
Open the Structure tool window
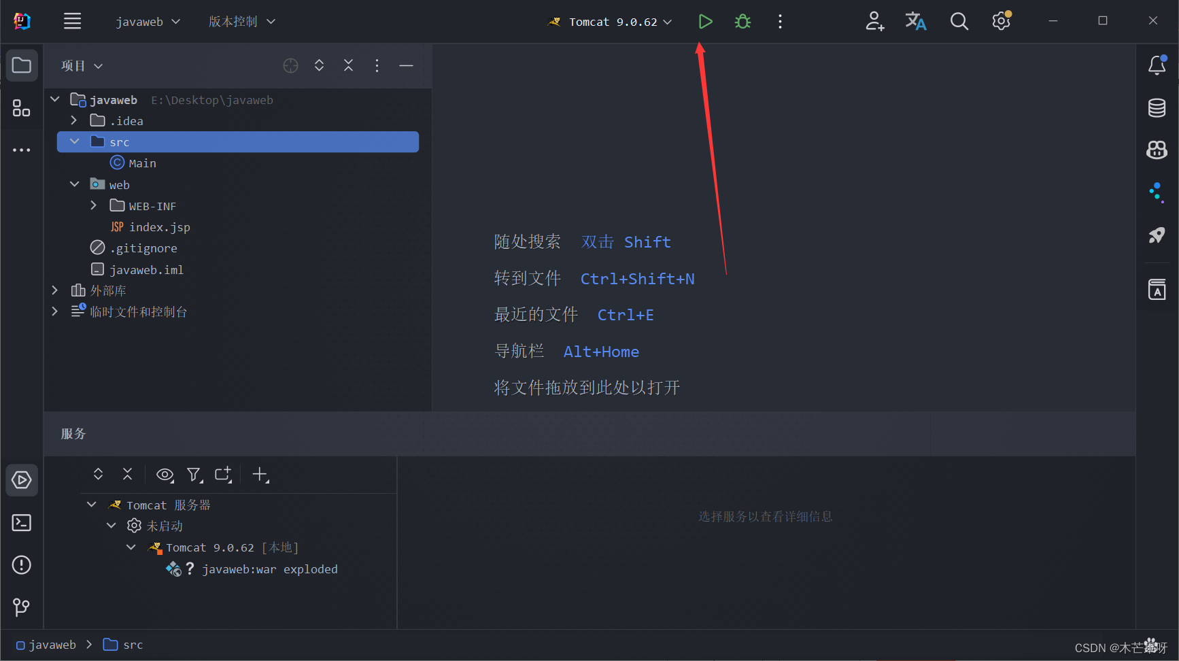click(22, 108)
